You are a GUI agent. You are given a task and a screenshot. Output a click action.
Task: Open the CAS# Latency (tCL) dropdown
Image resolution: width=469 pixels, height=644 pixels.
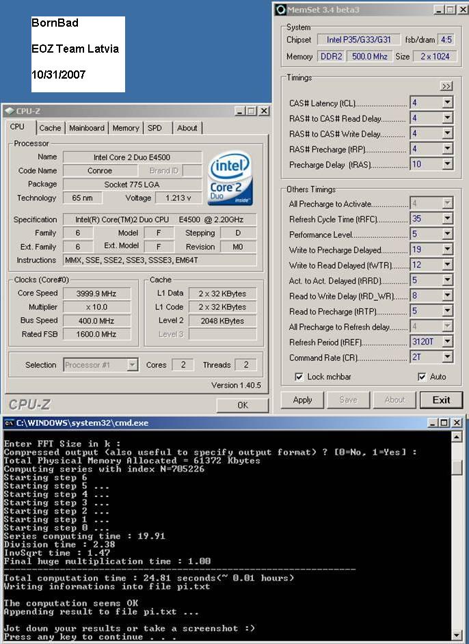448,103
